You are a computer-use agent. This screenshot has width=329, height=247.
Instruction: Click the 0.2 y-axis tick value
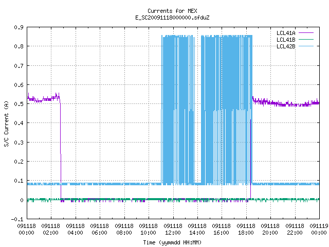[x=19, y=162]
